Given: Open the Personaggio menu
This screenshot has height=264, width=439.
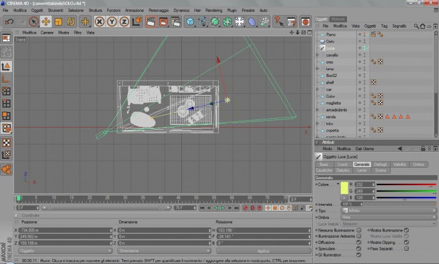Looking at the screenshot, I should click(x=159, y=11).
